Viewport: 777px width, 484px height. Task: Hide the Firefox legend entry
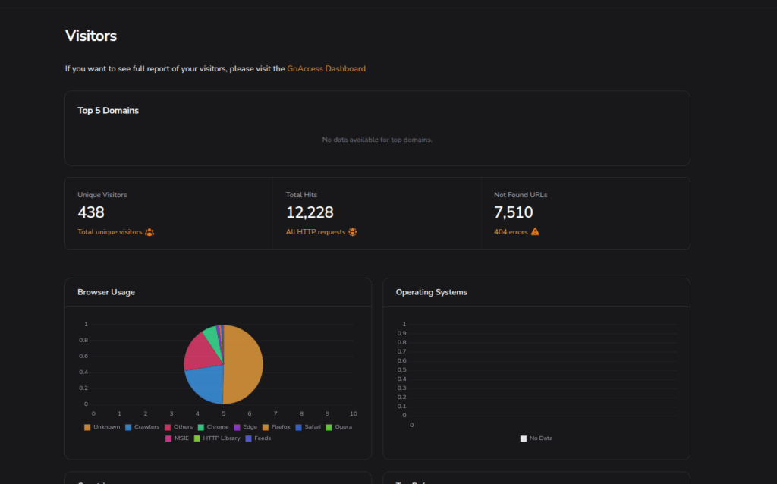pos(280,427)
